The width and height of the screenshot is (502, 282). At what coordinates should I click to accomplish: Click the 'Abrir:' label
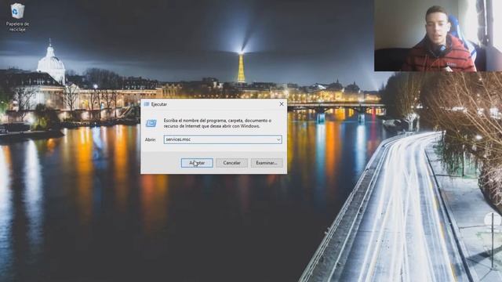pos(150,139)
